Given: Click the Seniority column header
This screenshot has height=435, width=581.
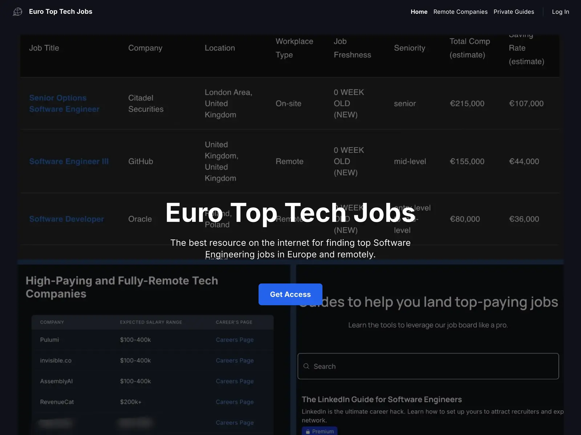Looking at the screenshot, I should point(410,48).
